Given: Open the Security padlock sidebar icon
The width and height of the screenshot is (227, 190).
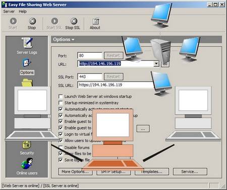Looking at the screenshot, I should [27, 145].
